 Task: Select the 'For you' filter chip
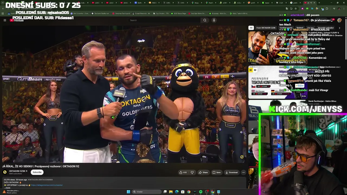pos(310,28)
